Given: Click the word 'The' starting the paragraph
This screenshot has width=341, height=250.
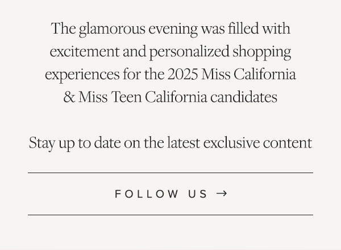Looking at the screenshot, I should (x=63, y=28).
